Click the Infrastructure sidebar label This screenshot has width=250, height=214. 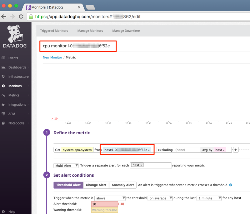(18, 77)
